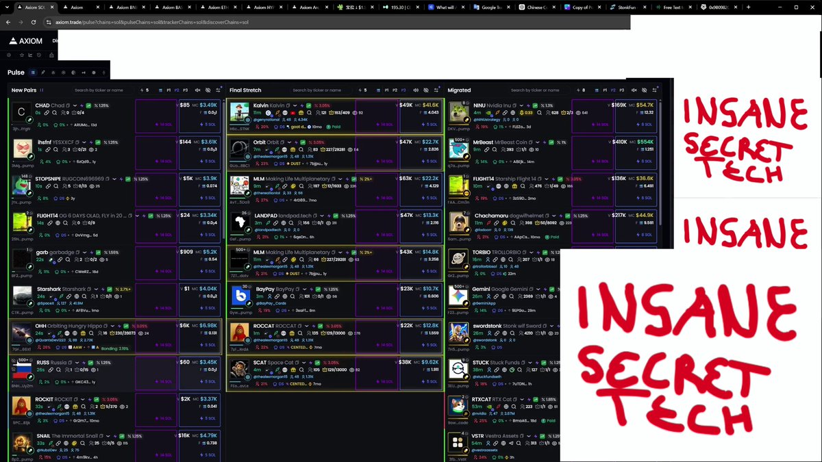Open the @landpadtech profile link
The width and height of the screenshot is (822, 462).
tap(269, 230)
